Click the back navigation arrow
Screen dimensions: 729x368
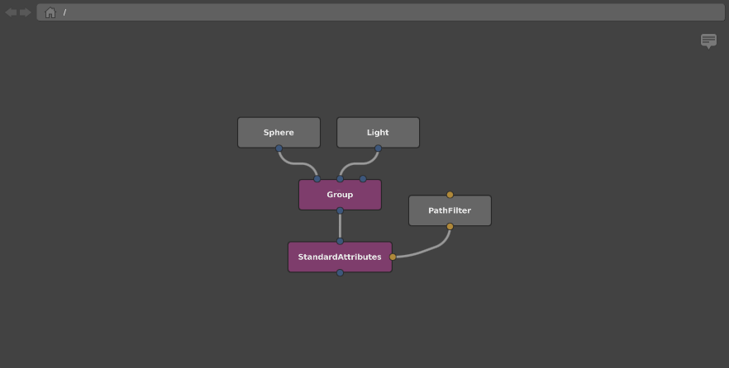tap(11, 12)
